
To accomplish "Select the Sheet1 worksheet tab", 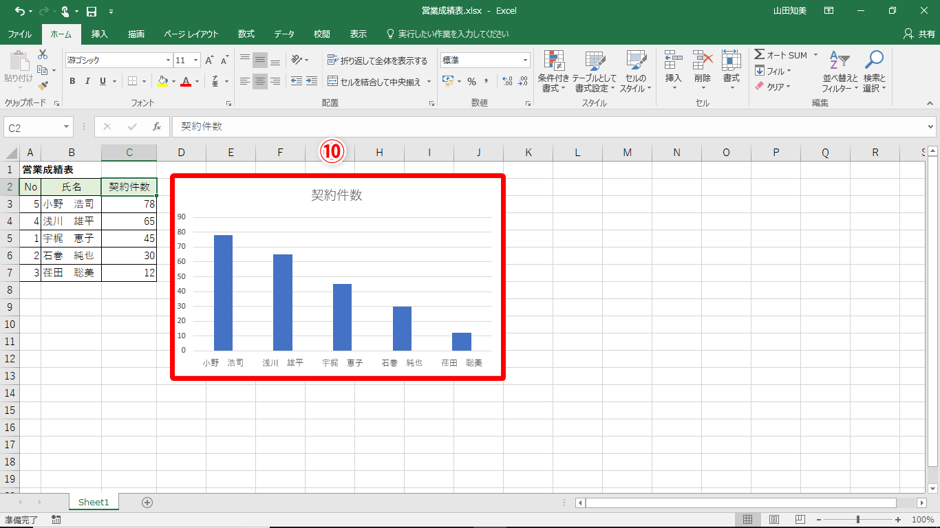I will [x=94, y=503].
